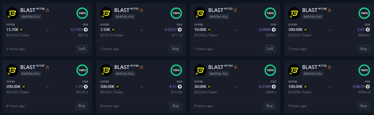Click the BLAST token icon beside 30.00K
This screenshot has height=115, width=374.
tap(209, 87)
